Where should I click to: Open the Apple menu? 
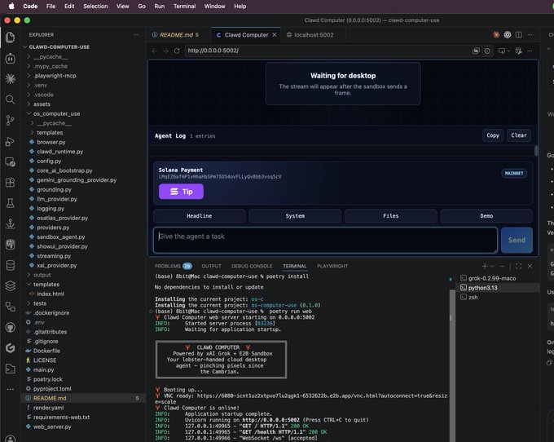pyautogui.click(x=11, y=6)
